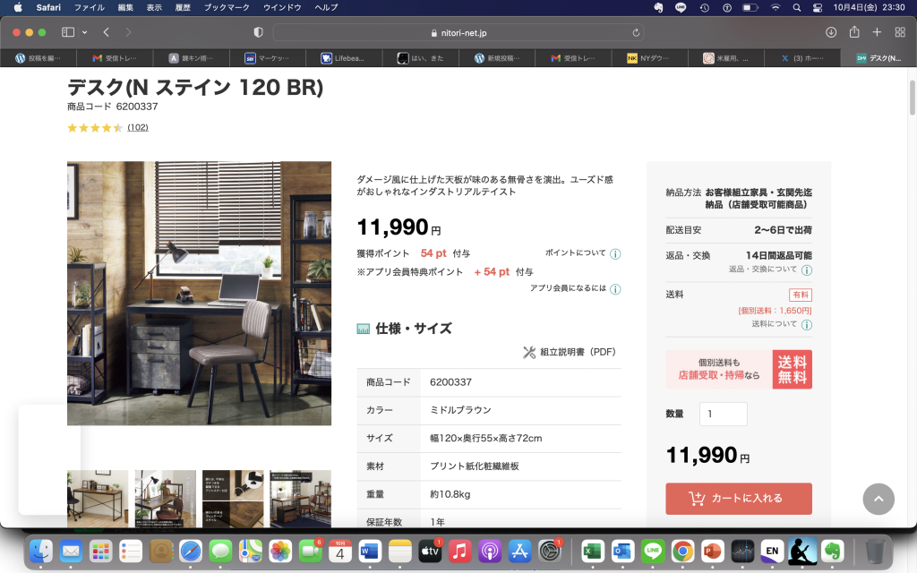Open Google Chrome from the Dock
The height and width of the screenshot is (573, 917).
pos(683,552)
